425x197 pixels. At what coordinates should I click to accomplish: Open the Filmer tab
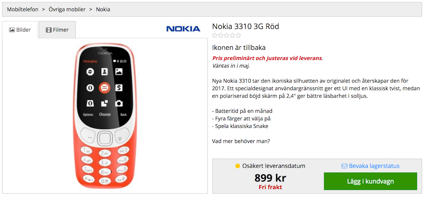pos(57,30)
